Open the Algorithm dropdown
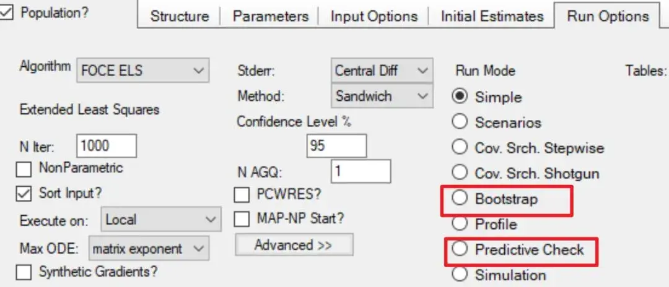 (x=142, y=71)
